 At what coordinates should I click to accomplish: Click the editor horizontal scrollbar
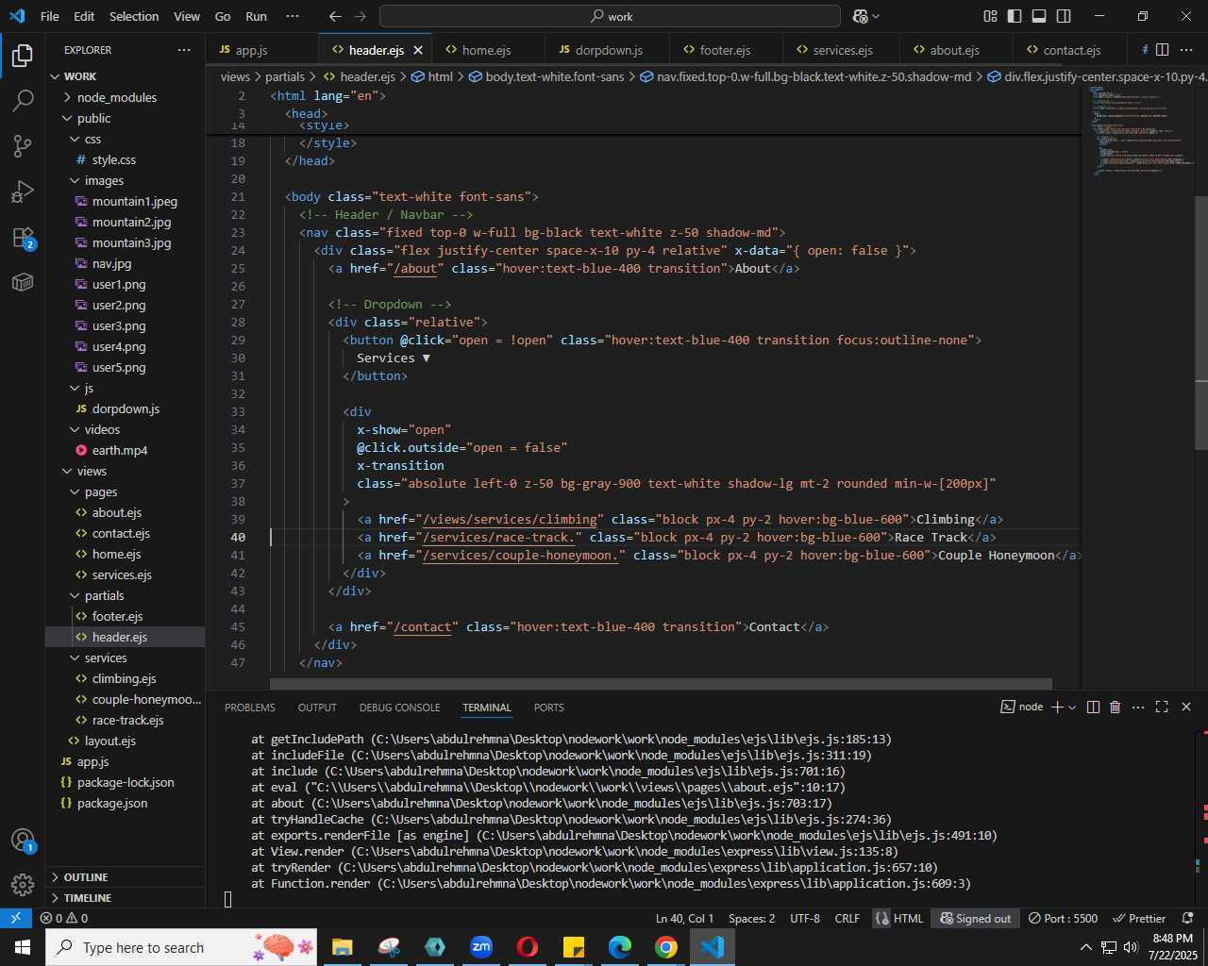point(661,683)
